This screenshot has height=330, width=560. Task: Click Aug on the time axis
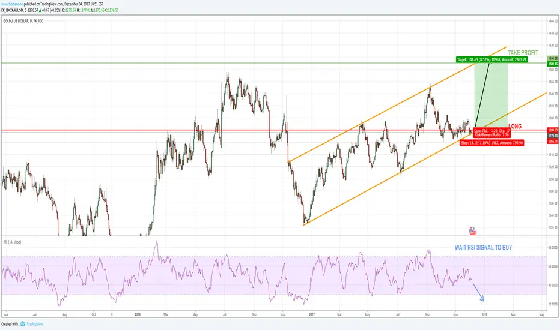pos(65,314)
